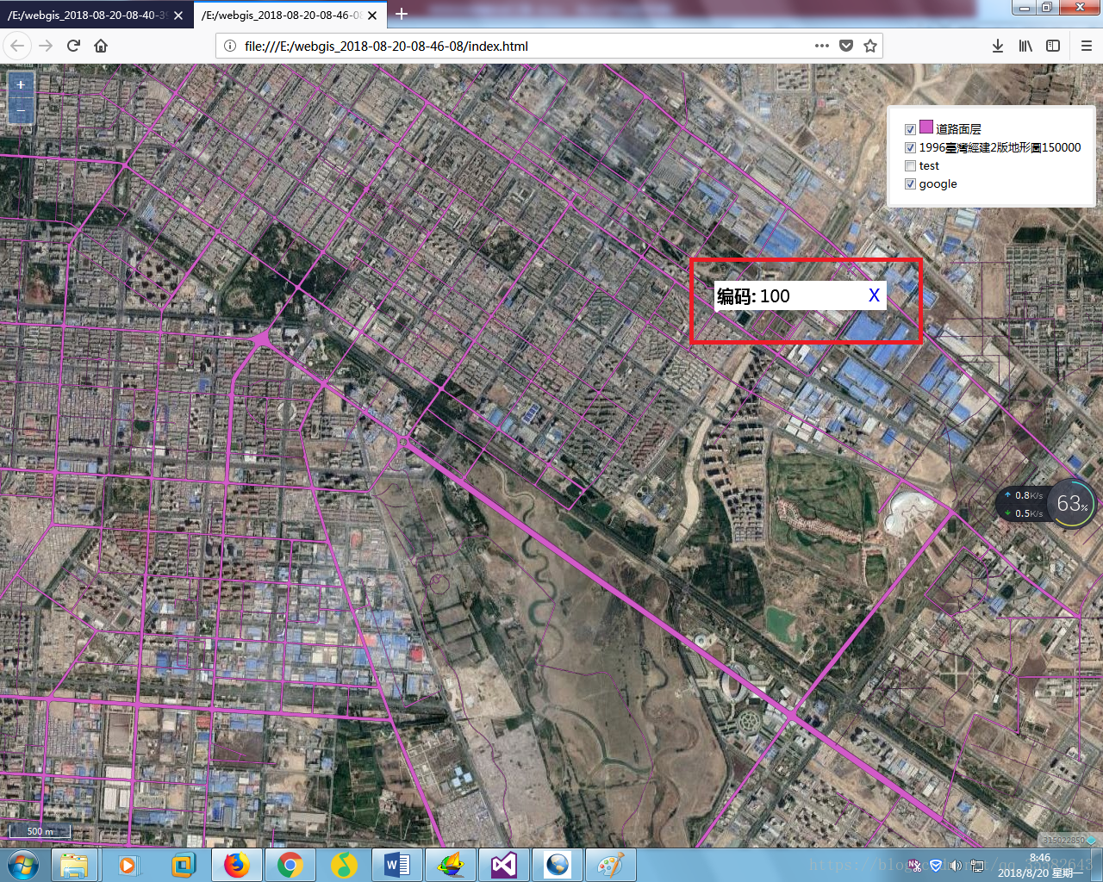
Task: Save page to Pocket
Action: [846, 46]
